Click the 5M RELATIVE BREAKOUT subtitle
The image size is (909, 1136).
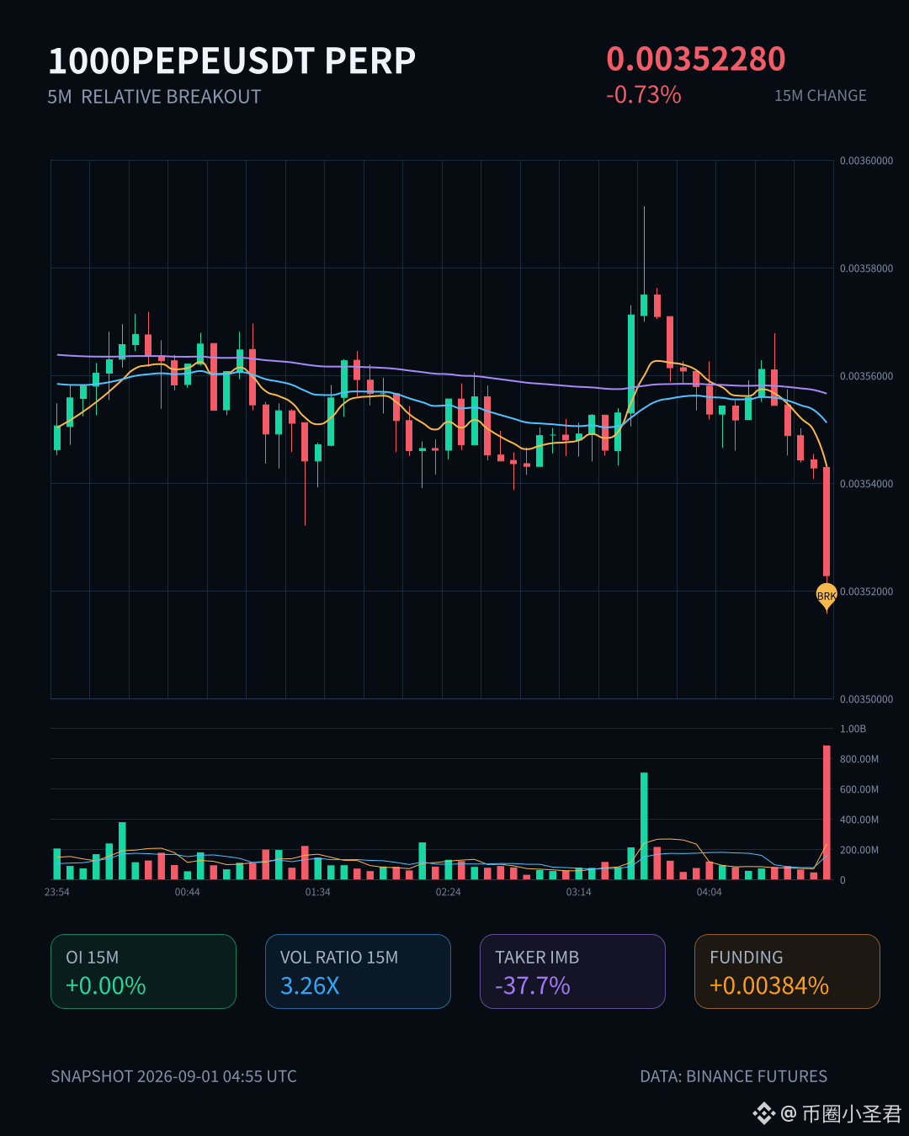coord(154,97)
